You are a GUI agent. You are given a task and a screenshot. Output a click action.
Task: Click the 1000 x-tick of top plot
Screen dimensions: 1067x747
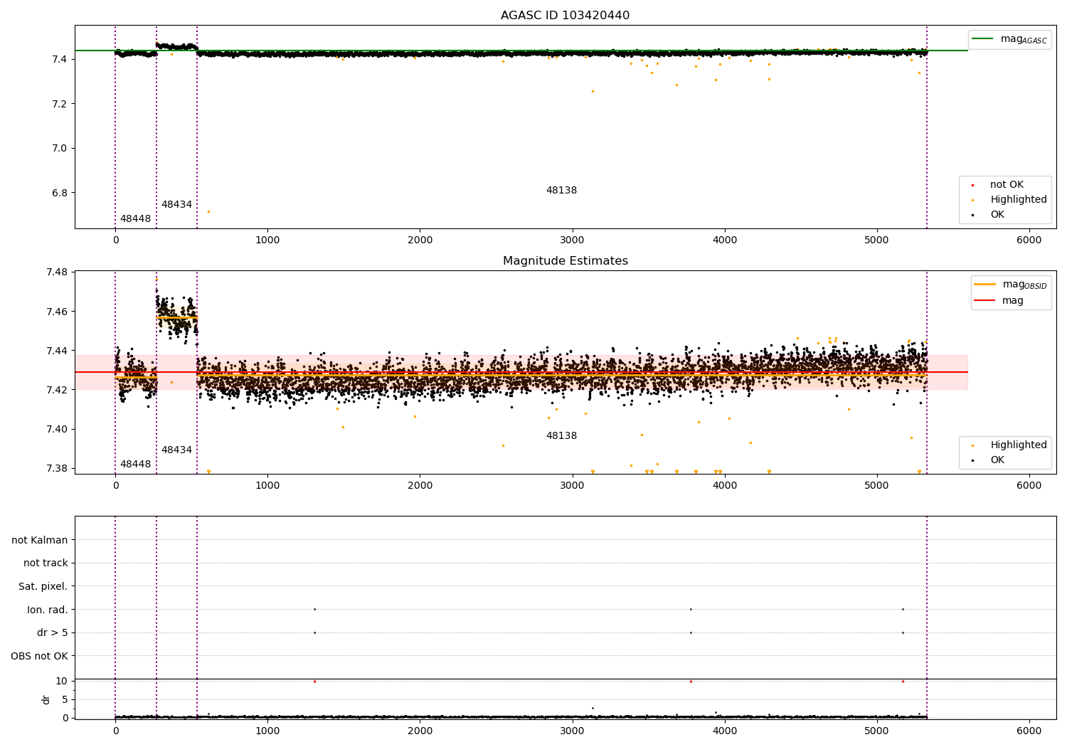(267, 240)
